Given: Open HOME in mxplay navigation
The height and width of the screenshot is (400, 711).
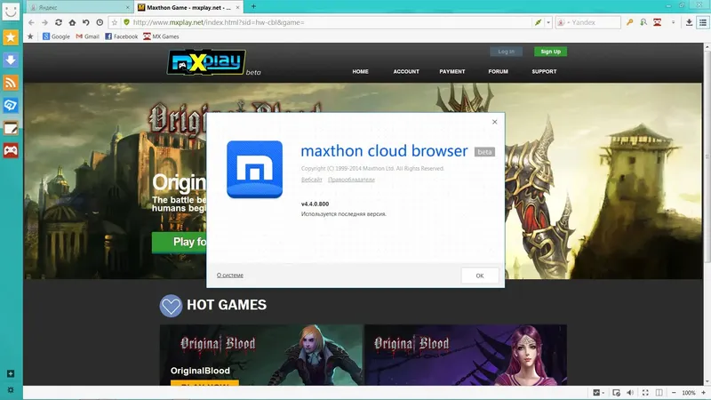Looking at the screenshot, I should [x=361, y=72].
